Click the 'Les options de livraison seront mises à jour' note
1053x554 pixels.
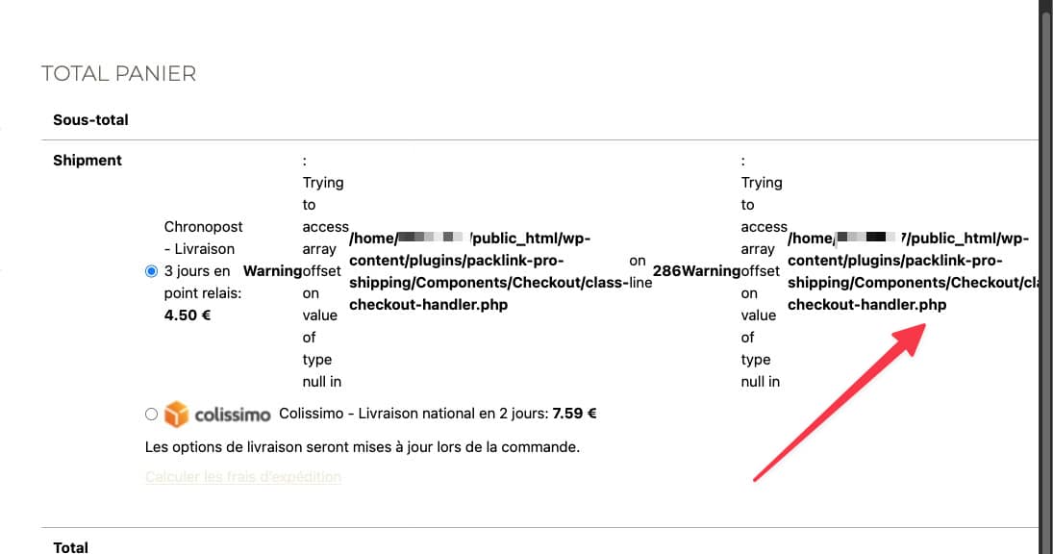(362, 447)
